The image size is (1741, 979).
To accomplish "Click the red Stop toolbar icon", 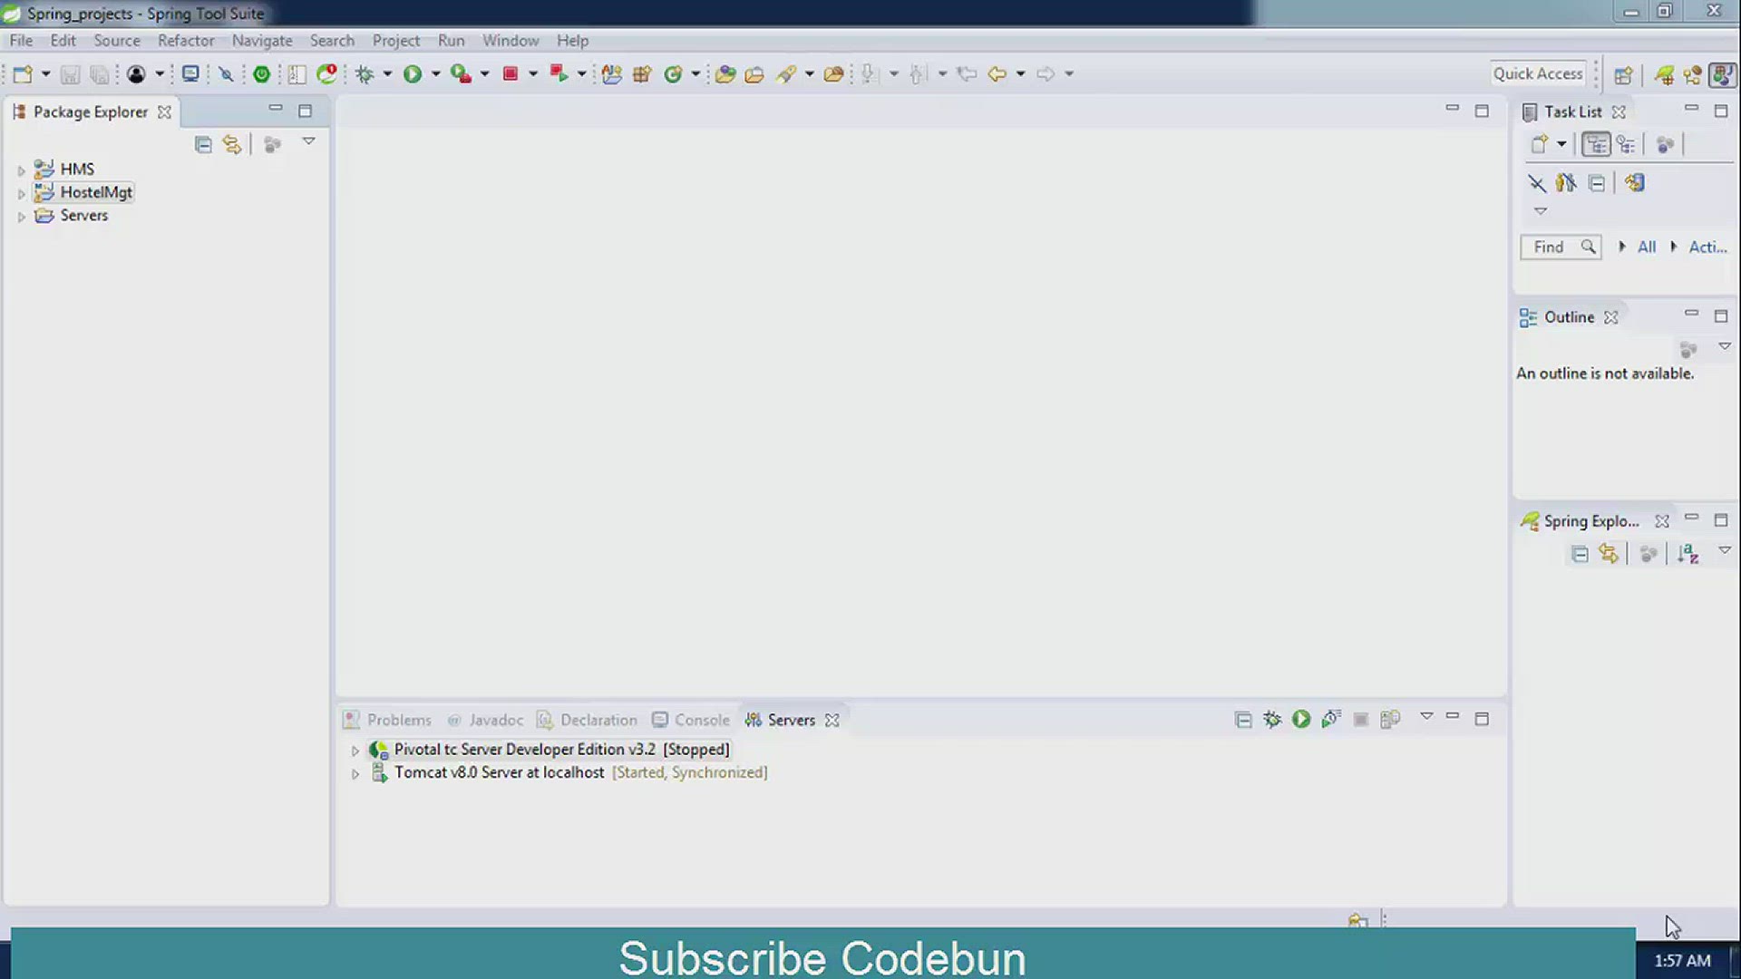I will pyautogui.click(x=511, y=74).
